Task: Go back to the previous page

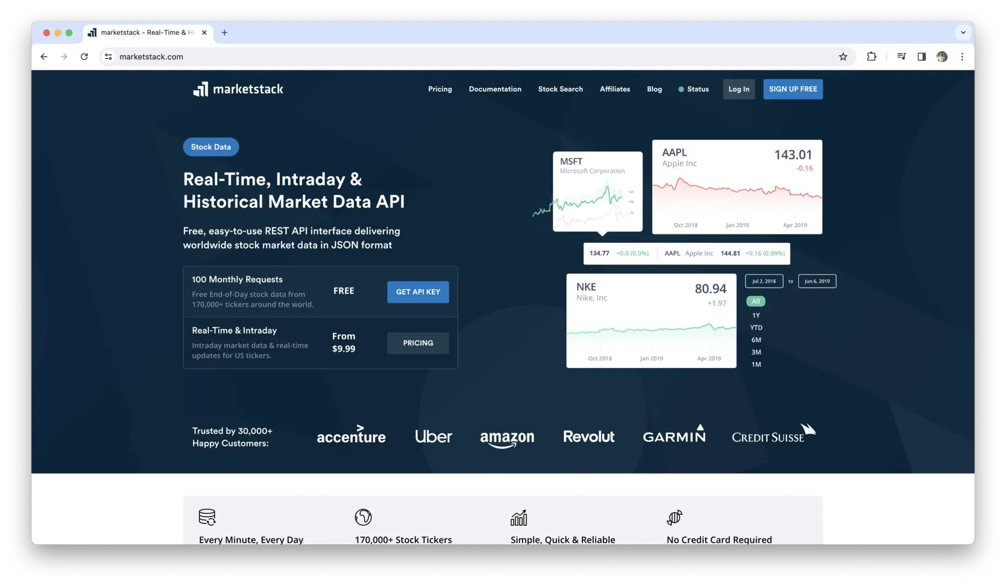Action: (x=44, y=56)
